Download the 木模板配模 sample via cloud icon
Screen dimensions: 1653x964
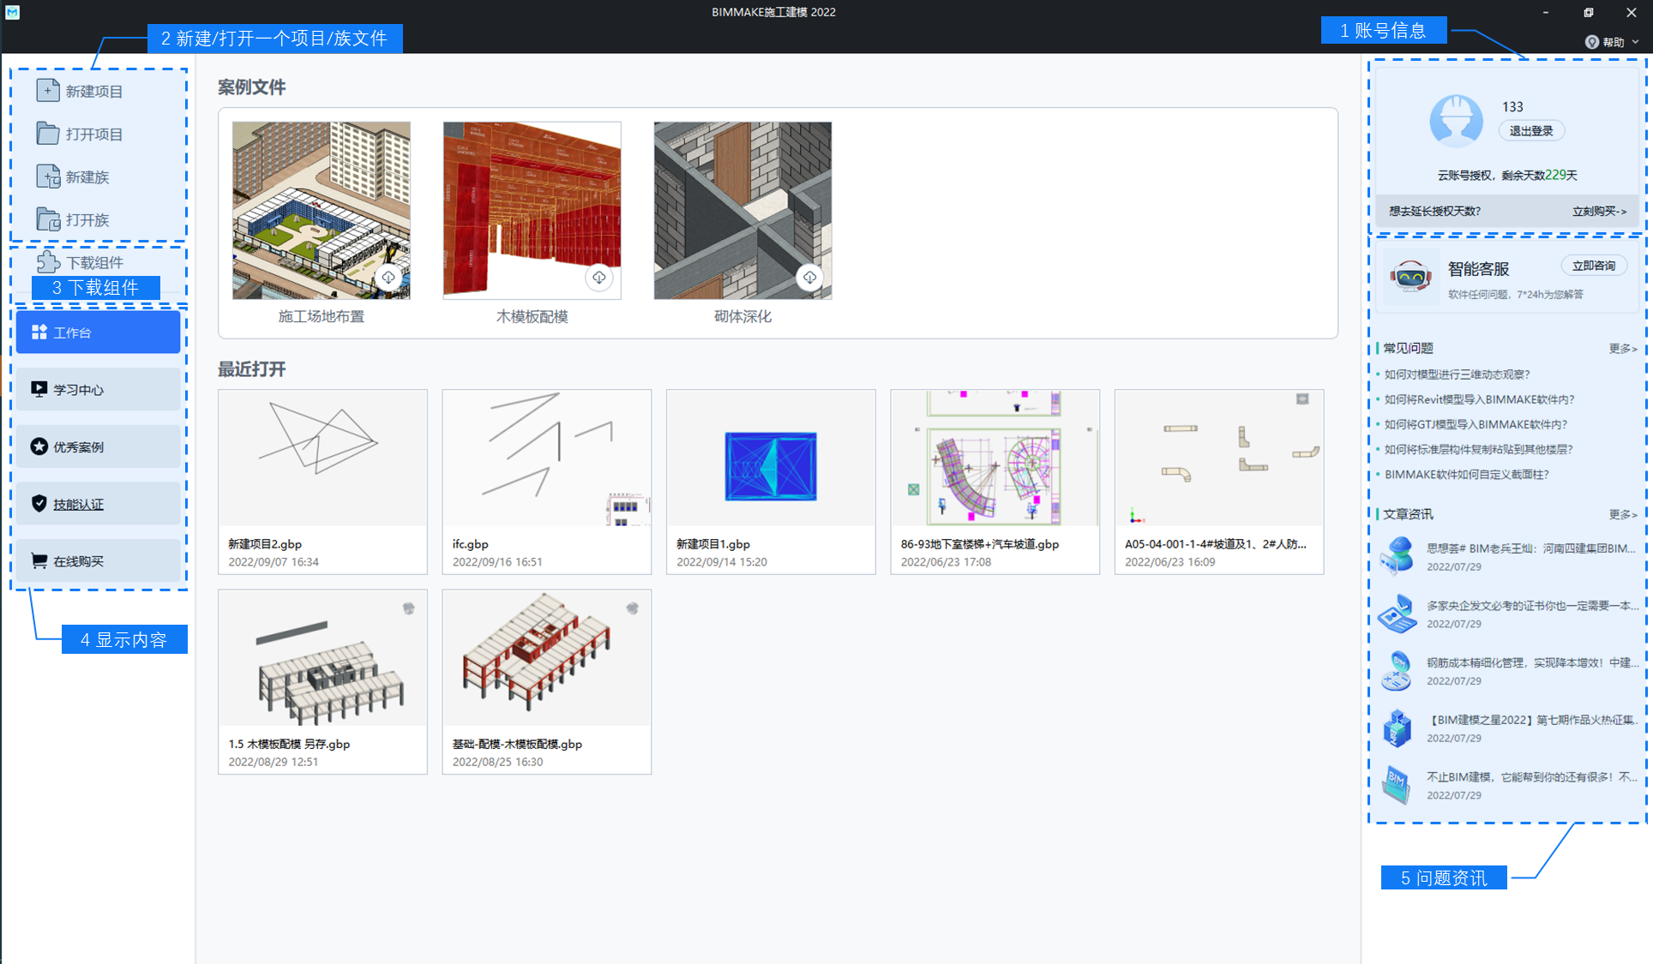pos(598,278)
